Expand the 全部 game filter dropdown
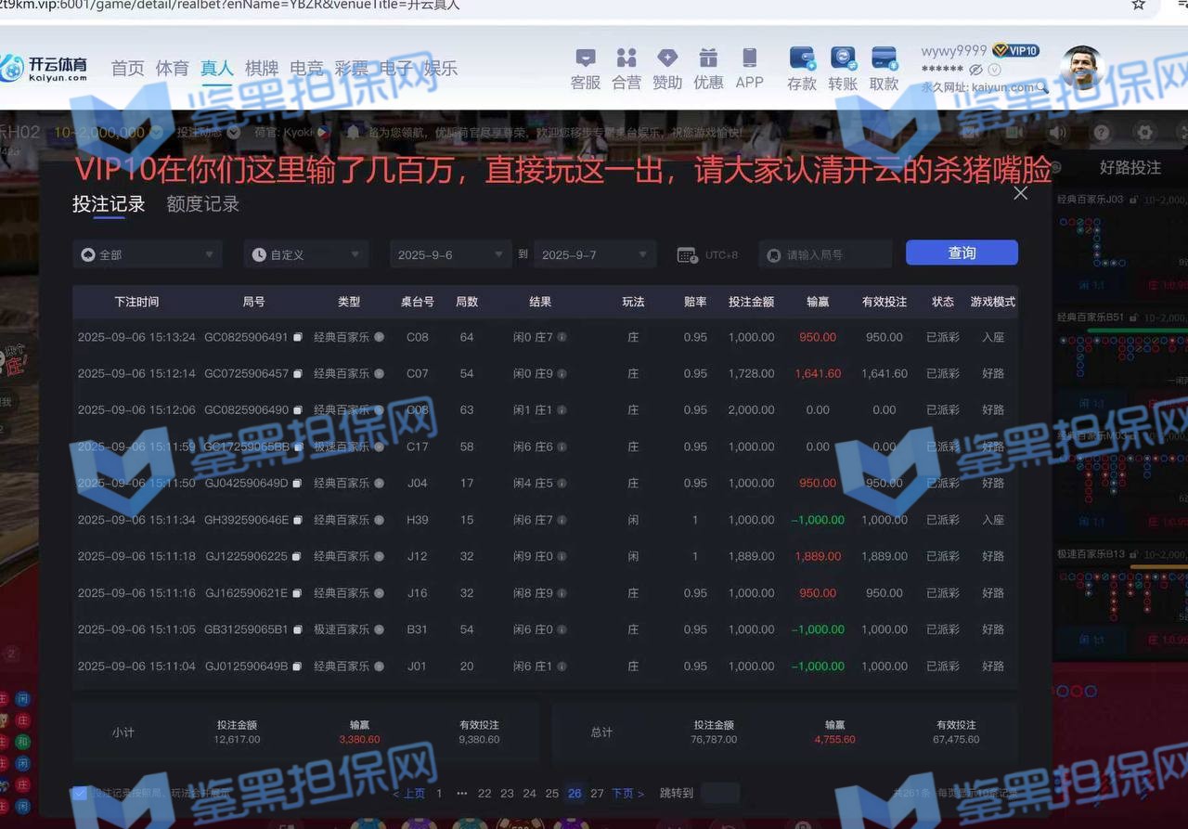 (148, 254)
